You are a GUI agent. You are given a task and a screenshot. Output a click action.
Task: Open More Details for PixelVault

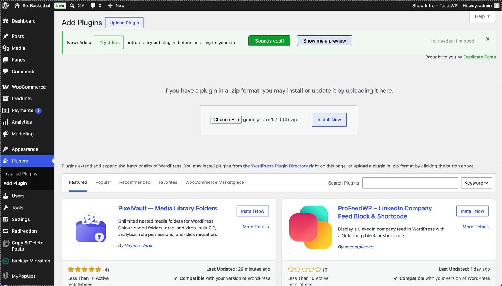click(x=256, y=227)
